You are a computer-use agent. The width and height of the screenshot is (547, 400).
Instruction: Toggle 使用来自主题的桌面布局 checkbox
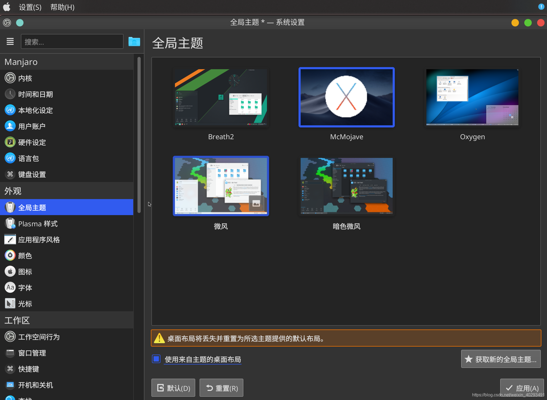click(156, 359)
